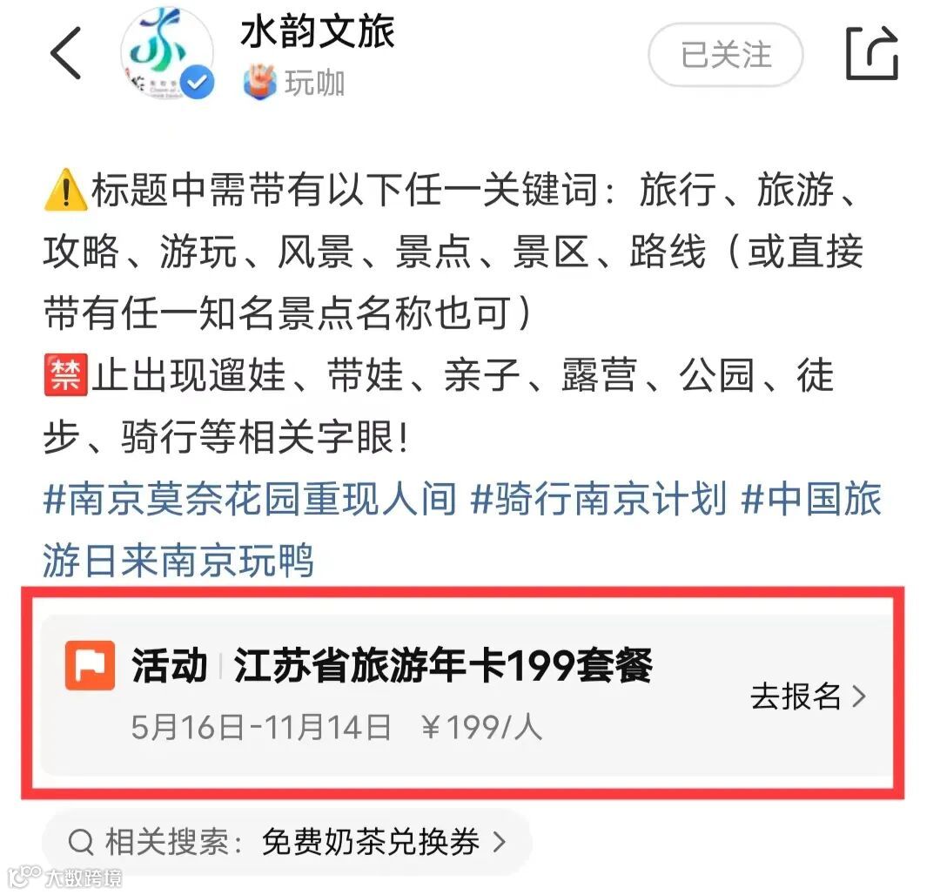Tap the yellow warning emoji icon
This screenshot has width=940, height=895.
point(66,190)
